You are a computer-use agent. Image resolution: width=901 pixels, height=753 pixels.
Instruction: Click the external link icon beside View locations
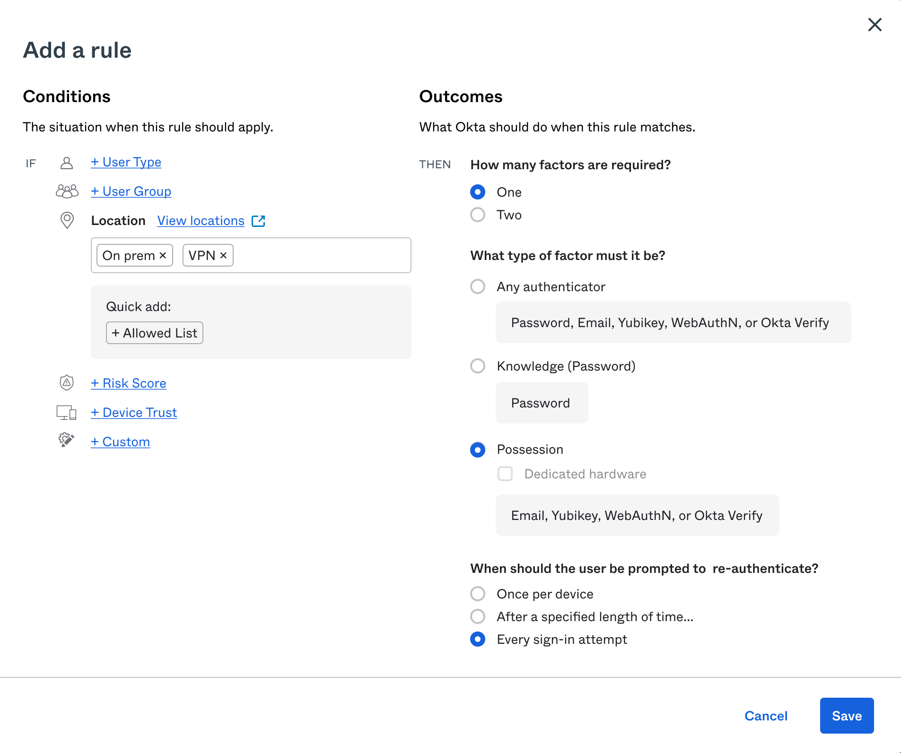(x=259, y=220)
